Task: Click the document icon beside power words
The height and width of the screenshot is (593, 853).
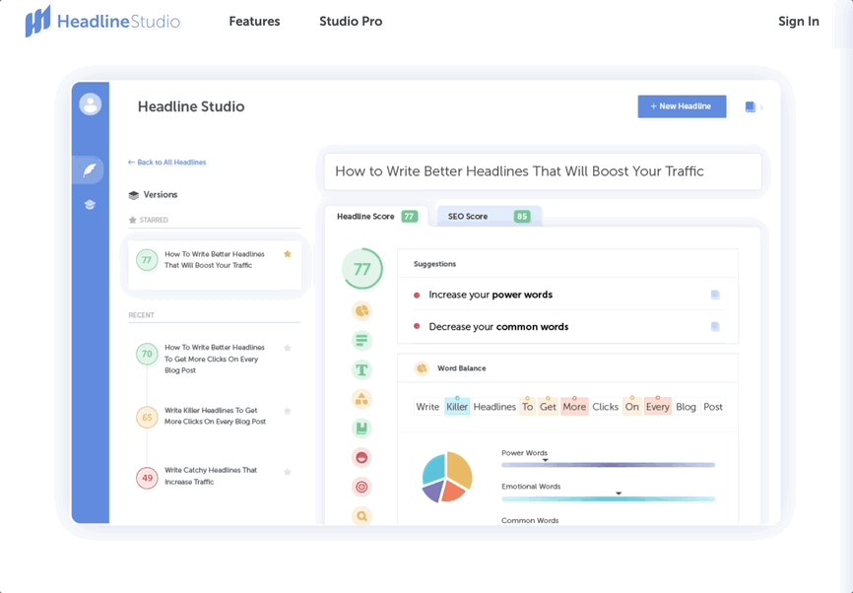Action: (715, 295)
